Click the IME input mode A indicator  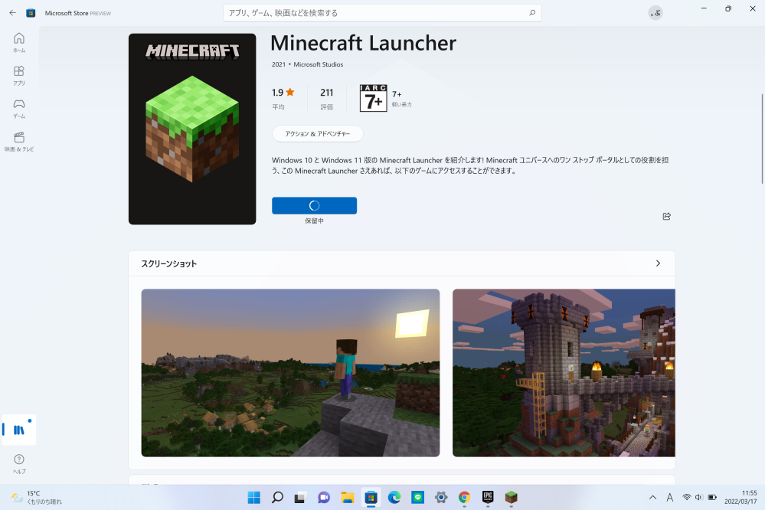coord(670,497)
